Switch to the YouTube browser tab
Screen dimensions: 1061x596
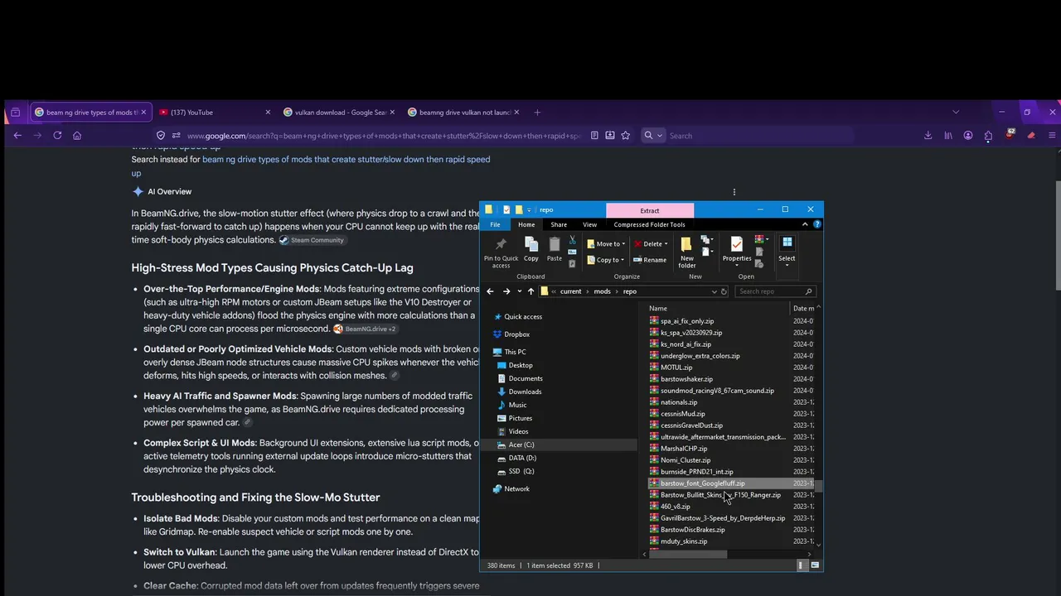[212, 113]
